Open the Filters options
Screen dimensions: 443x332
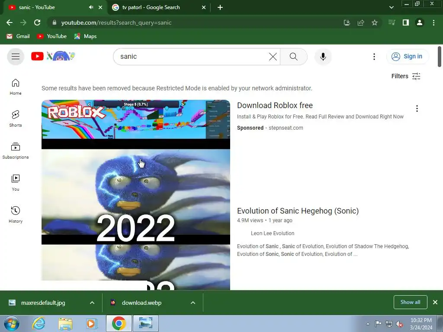[x=406, y=76]
